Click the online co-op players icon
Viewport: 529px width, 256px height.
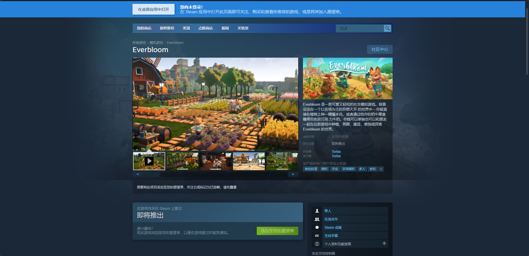tap(317, 219)
